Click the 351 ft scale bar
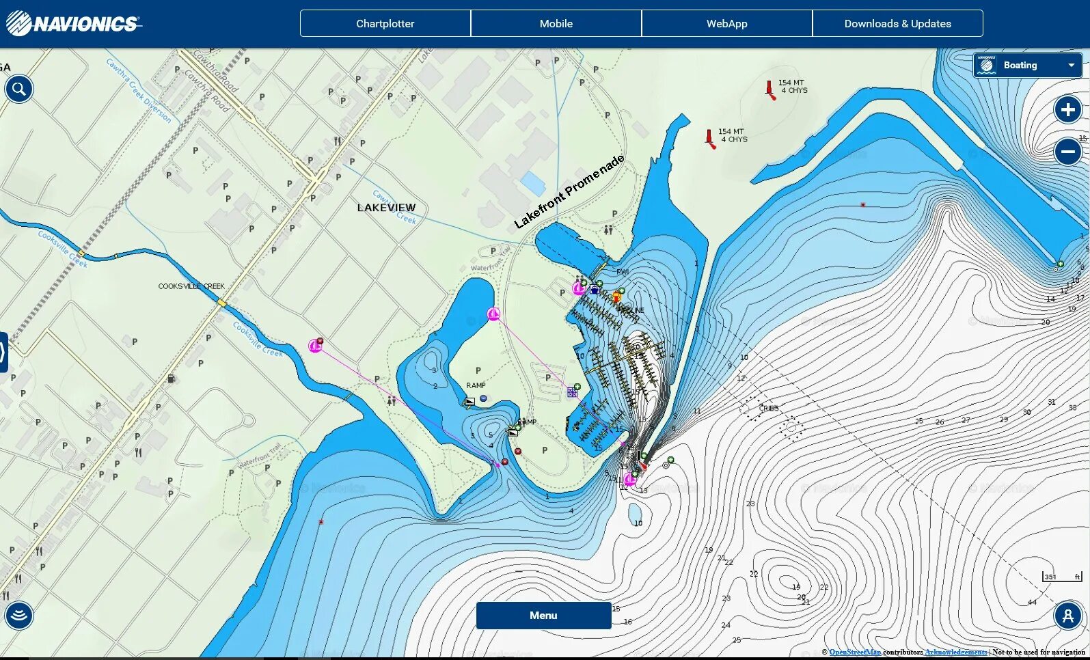Viewport: 1090px width, 660px height. [1062, 577]
